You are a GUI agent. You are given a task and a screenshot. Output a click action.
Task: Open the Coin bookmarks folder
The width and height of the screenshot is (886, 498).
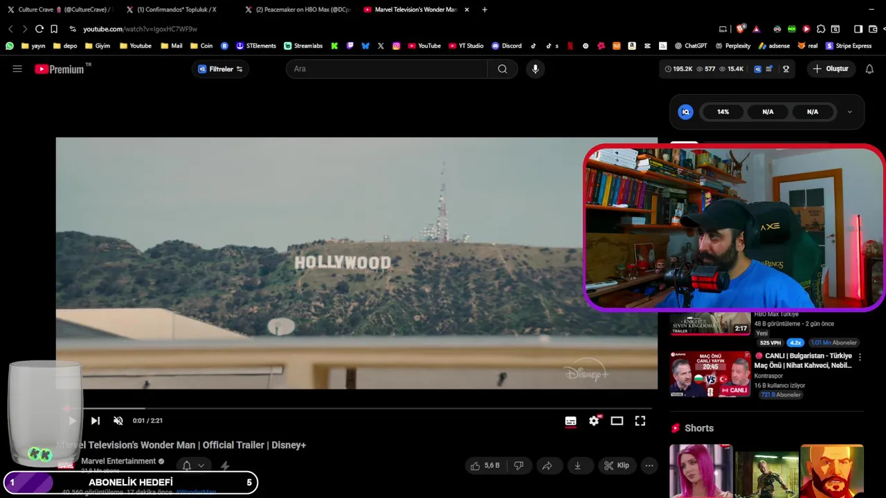[x=201, y=46]
